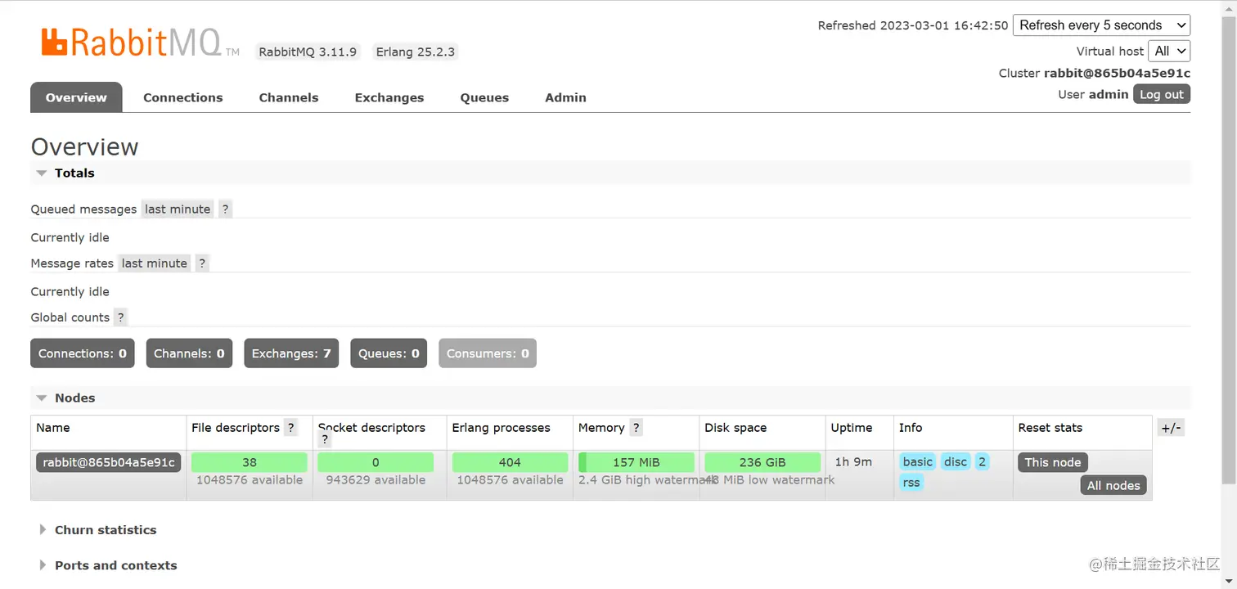Switch to the Queues tab
This screenshot has height=589, width=1237.
(484, 97)
